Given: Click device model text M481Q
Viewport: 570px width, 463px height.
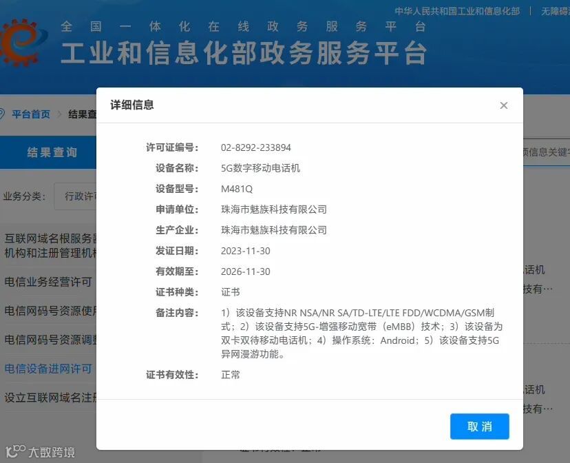Looking at the screenshot, I should click(x=237, y=189).
